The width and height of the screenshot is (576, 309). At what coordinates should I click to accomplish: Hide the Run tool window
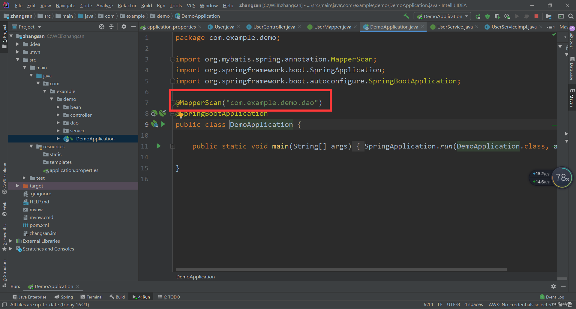563,286
